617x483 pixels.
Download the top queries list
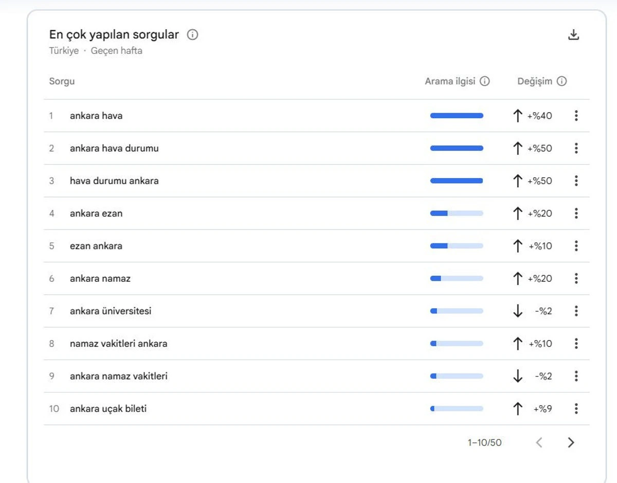573,35
